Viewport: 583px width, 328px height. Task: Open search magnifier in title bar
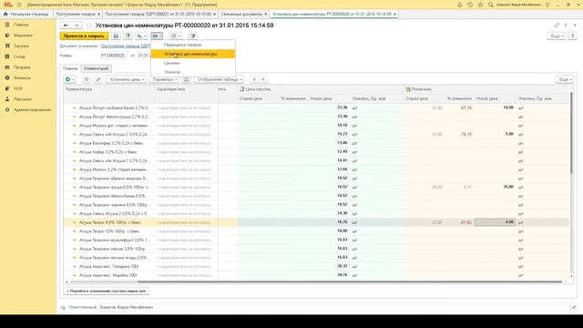click(x=491, y=5)
